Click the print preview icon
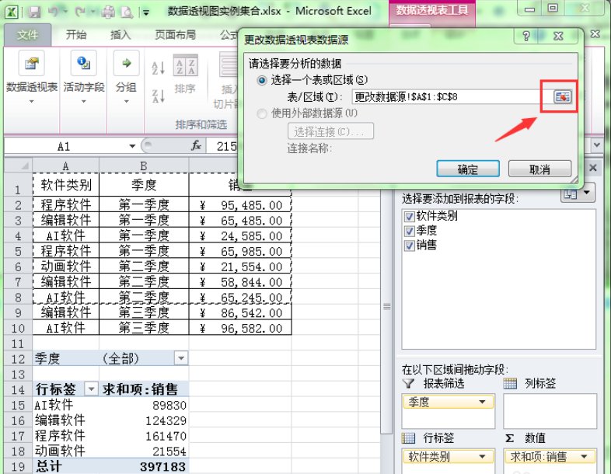 point(127,12)
